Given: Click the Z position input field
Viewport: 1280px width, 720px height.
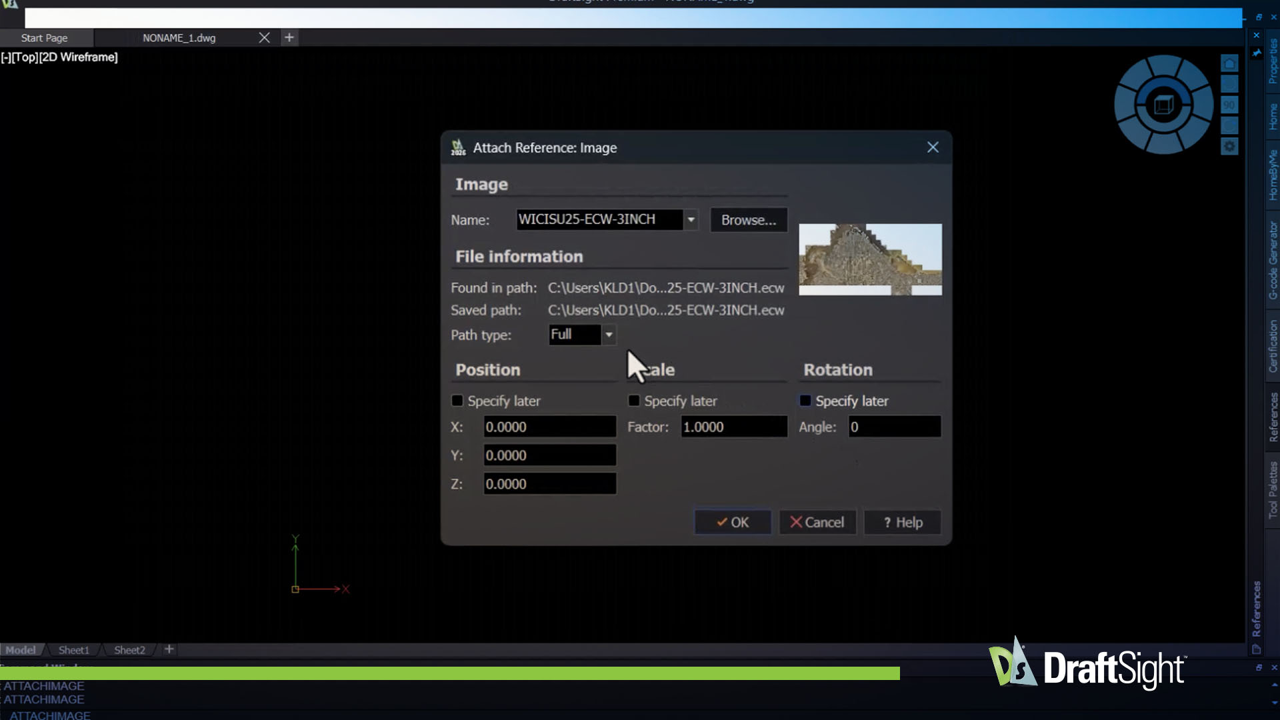Looking at the screenshot, I should [550, 484].
